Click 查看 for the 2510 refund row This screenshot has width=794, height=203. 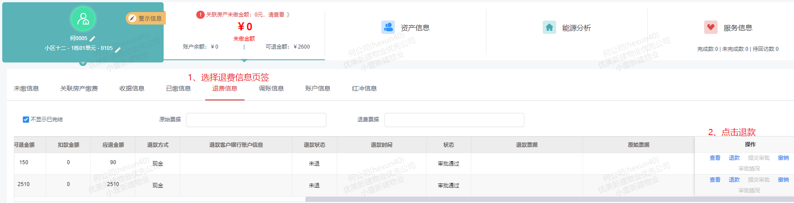[x=715, y=180]
